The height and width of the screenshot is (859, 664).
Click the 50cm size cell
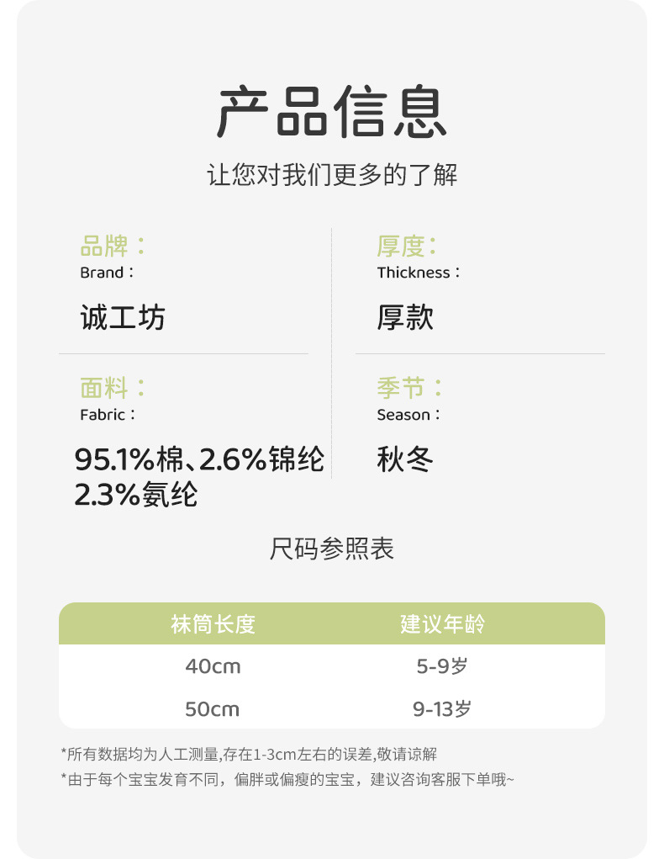pyautogui.click(x=213, y=709)
